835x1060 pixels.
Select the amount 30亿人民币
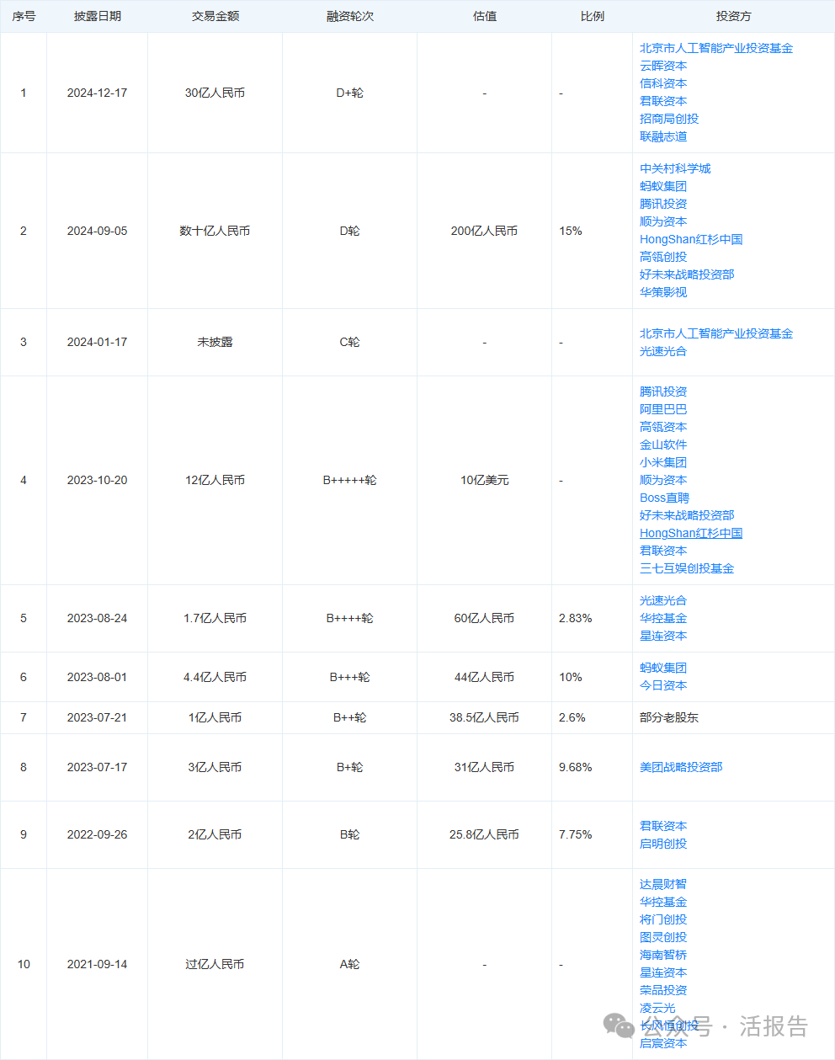point(215,93)
